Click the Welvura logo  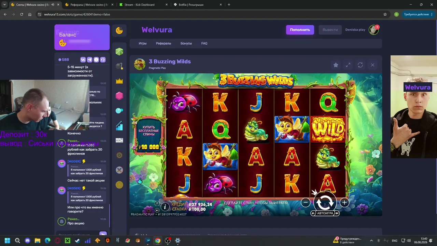[157, 30]
